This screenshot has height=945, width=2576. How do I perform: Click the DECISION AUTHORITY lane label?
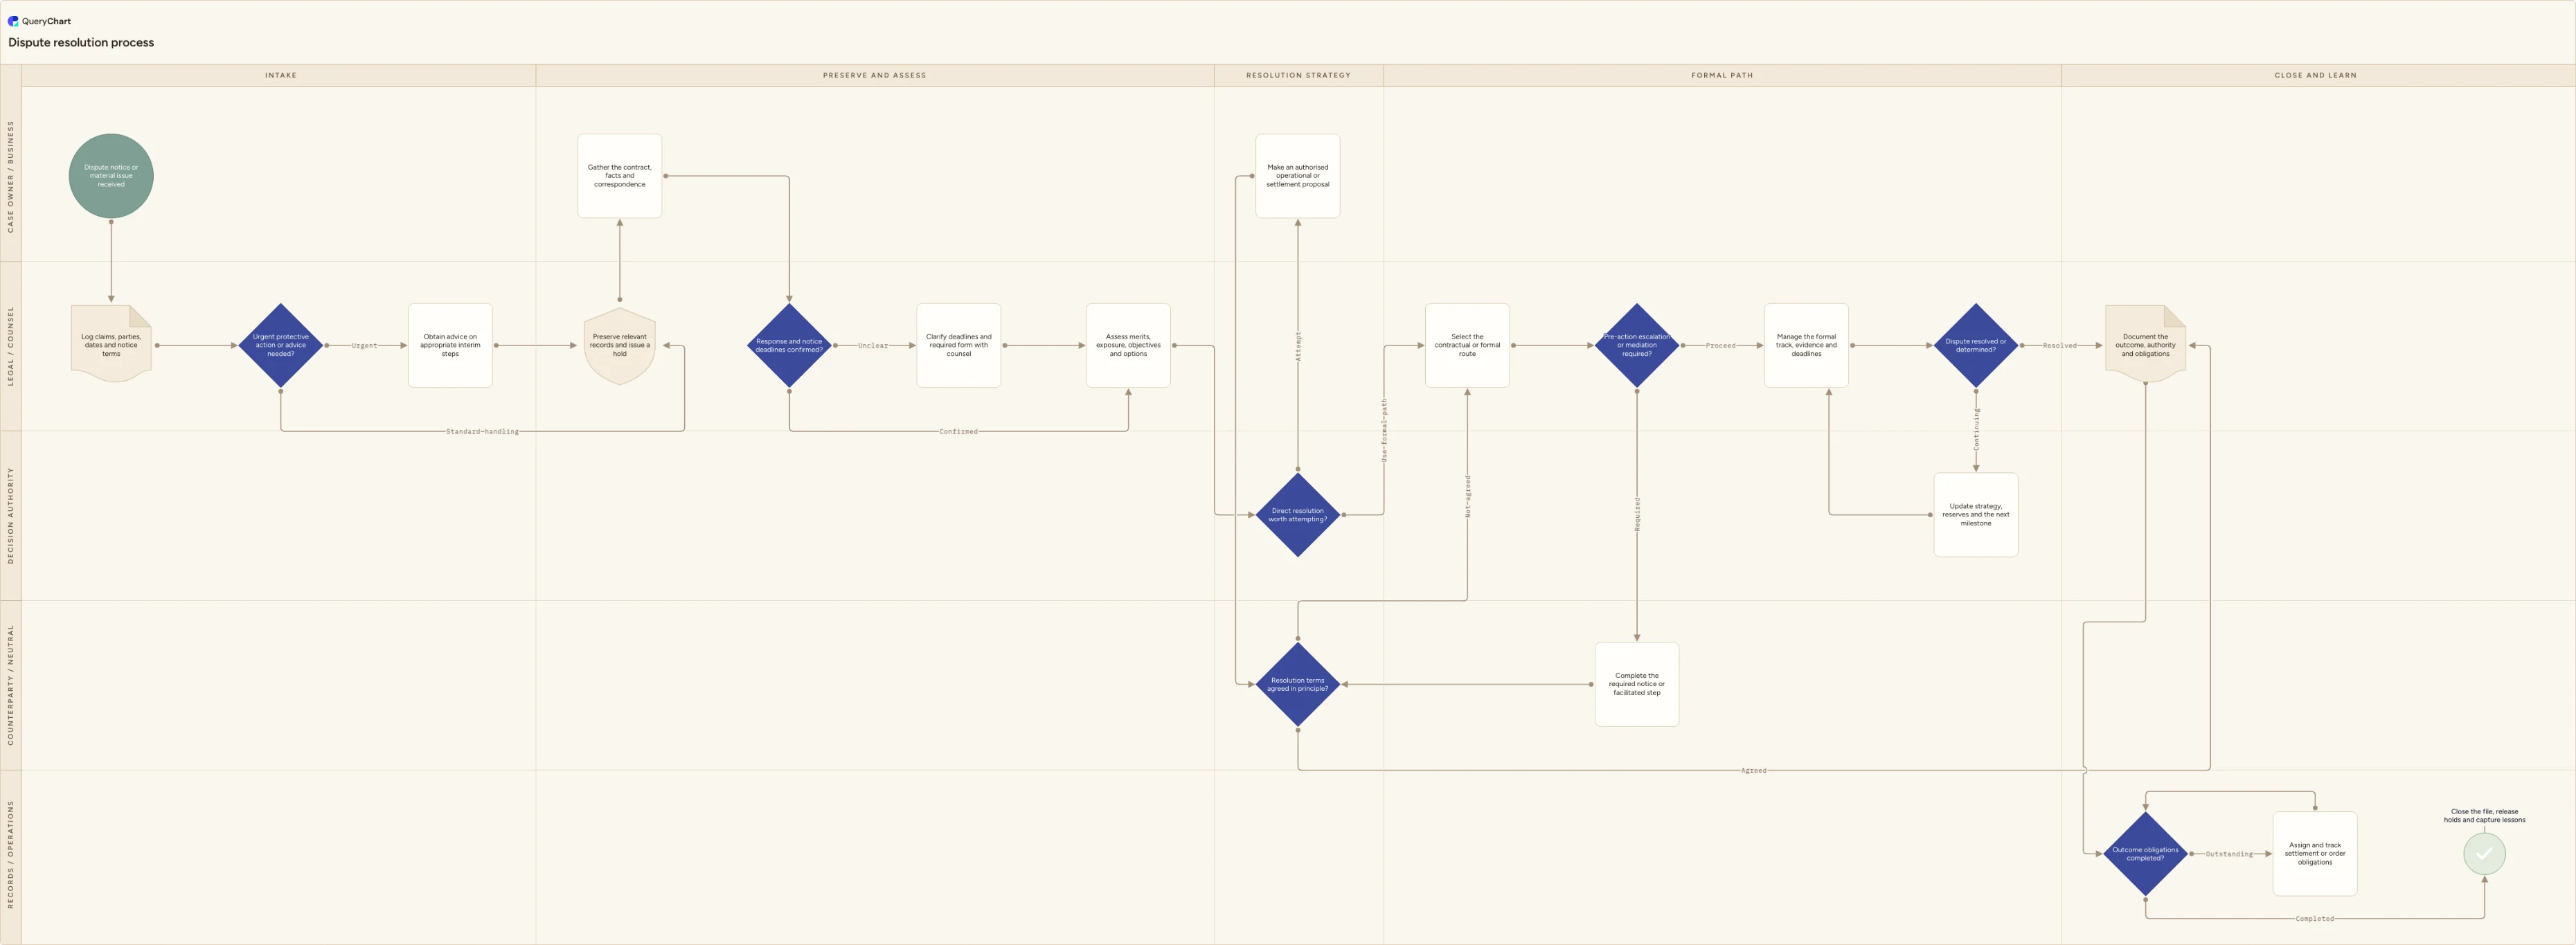tap(11, 515)
